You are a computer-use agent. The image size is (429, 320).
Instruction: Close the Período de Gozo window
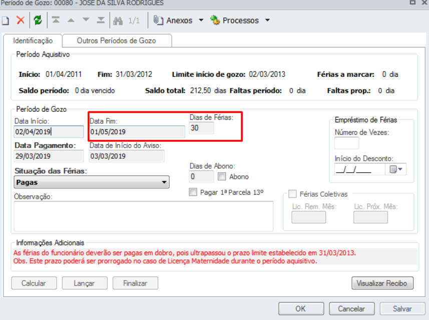tap(424, 2)
